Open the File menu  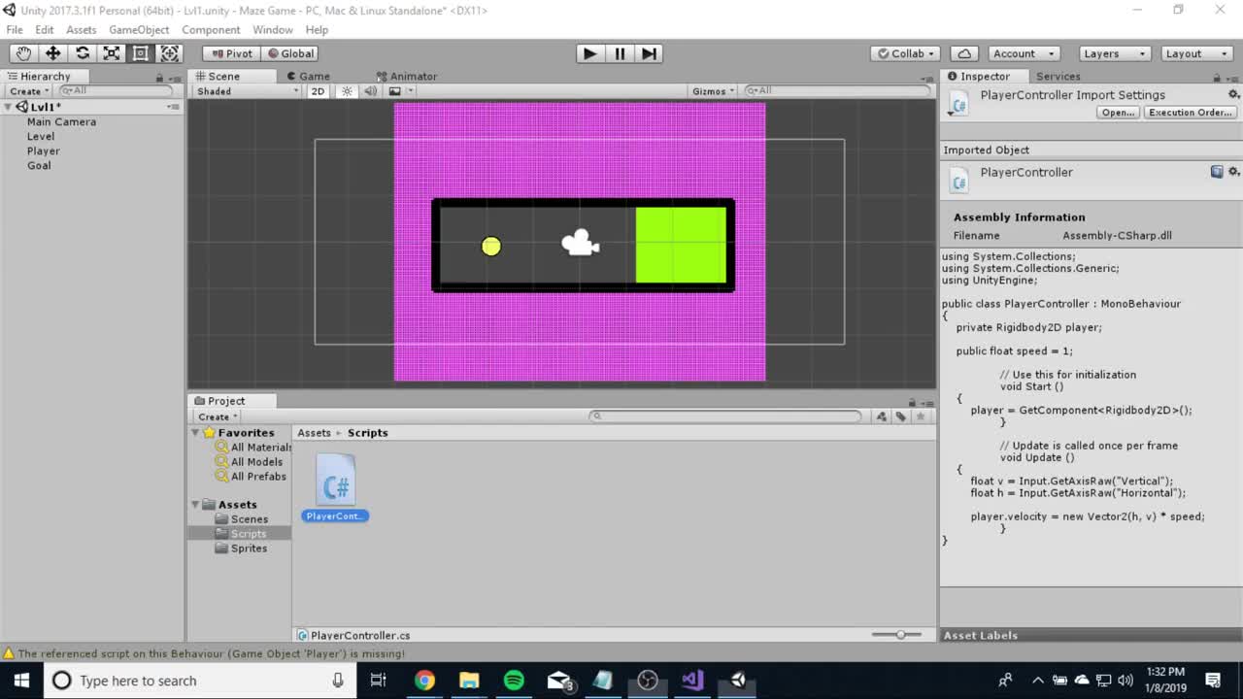click(15, 29)
